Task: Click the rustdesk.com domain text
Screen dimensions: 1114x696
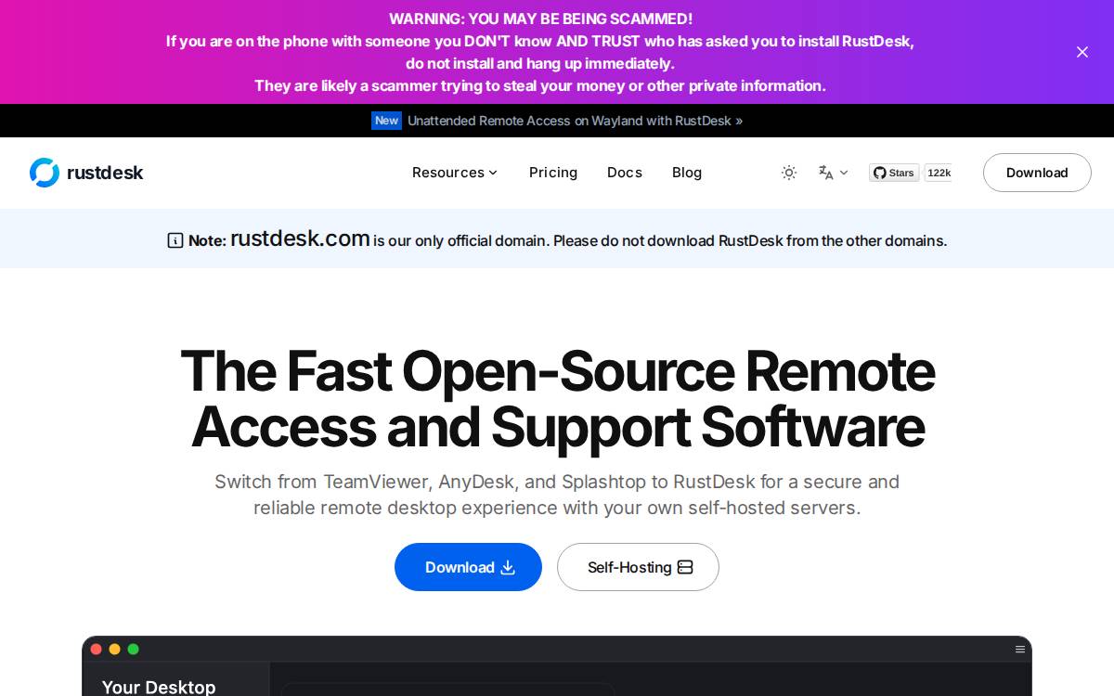Action: (x=300, y=238)
